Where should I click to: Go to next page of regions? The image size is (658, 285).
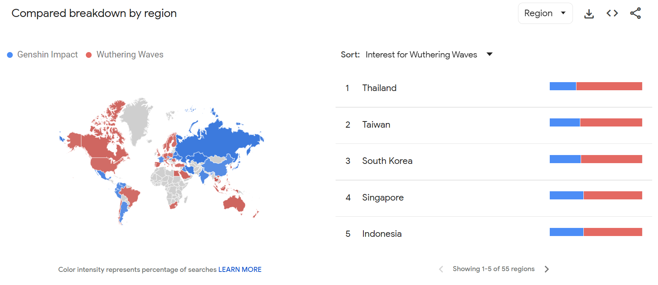(547, 269)
